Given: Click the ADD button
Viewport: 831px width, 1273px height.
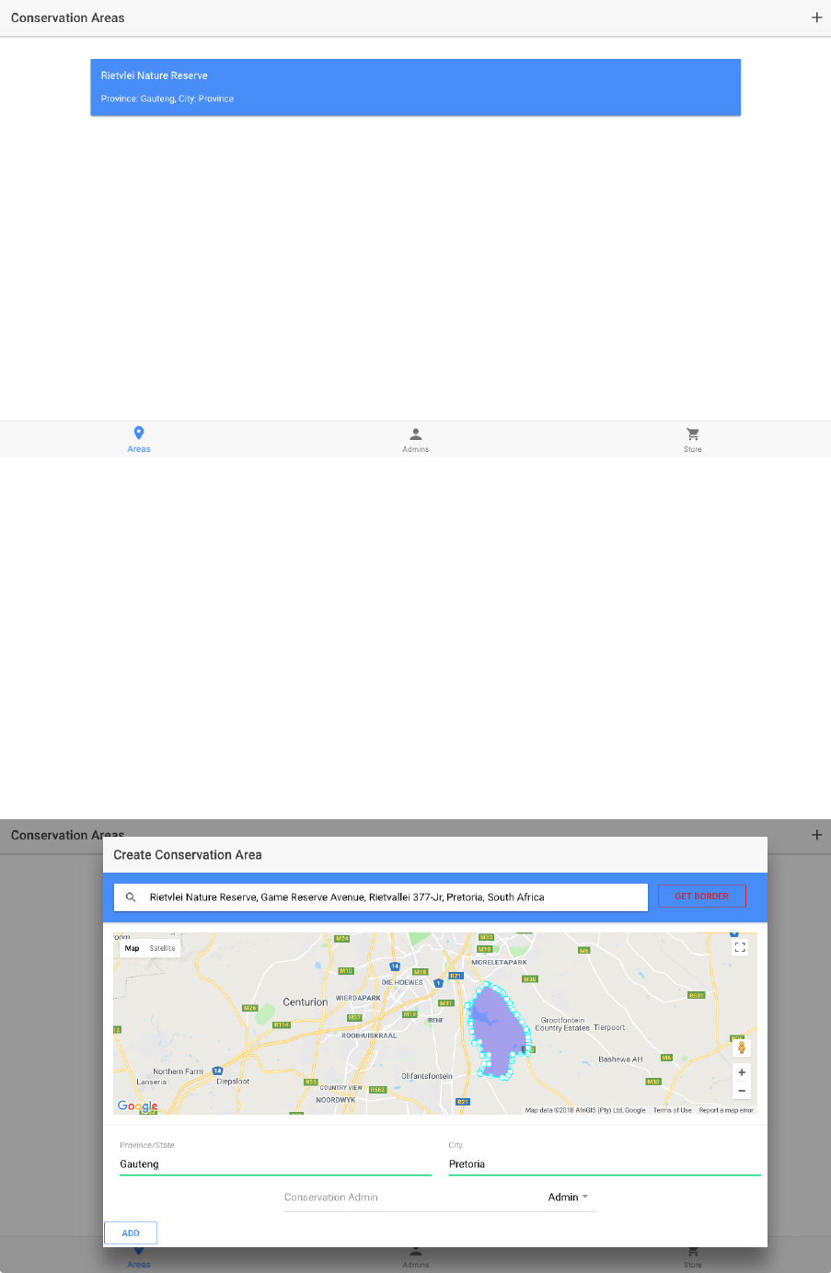Looking at the screenshot, I should click(131, 1232).
